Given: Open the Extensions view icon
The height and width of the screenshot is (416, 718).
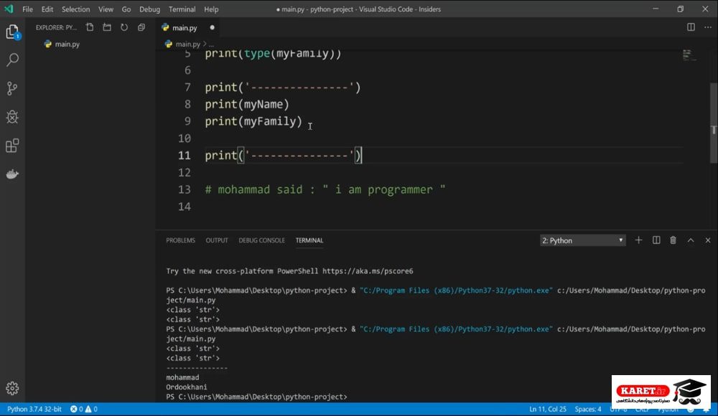Looking at the screenshot, I should pos(12,146).
